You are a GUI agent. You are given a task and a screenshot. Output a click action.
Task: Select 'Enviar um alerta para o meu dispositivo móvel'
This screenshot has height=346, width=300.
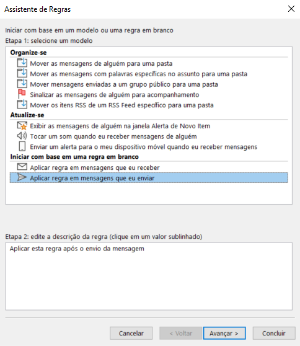click(x=144, y=147)
